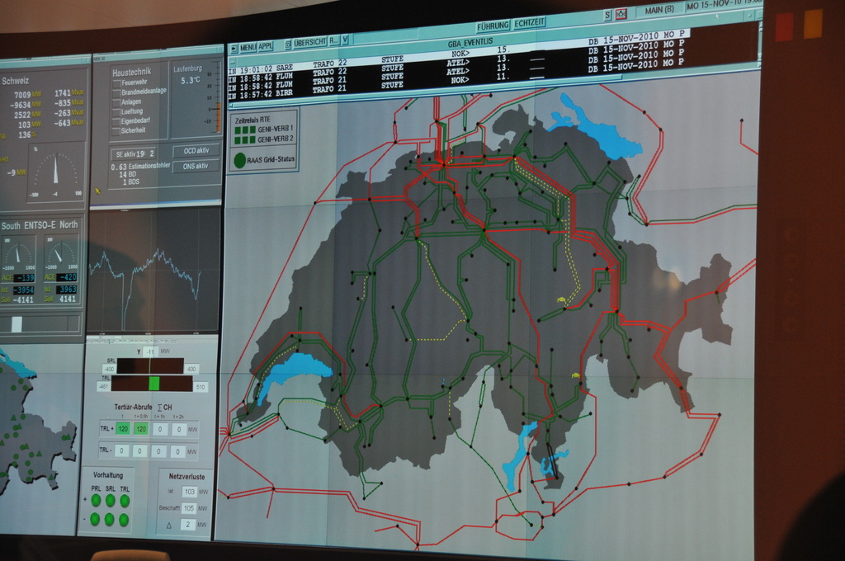Screen dimensions: 845x561
Task: Open the MAIN (B) selector
Action: (659, 10)
